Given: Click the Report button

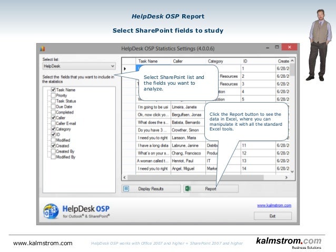Looking at the screenshot, I should click(211, 189).
